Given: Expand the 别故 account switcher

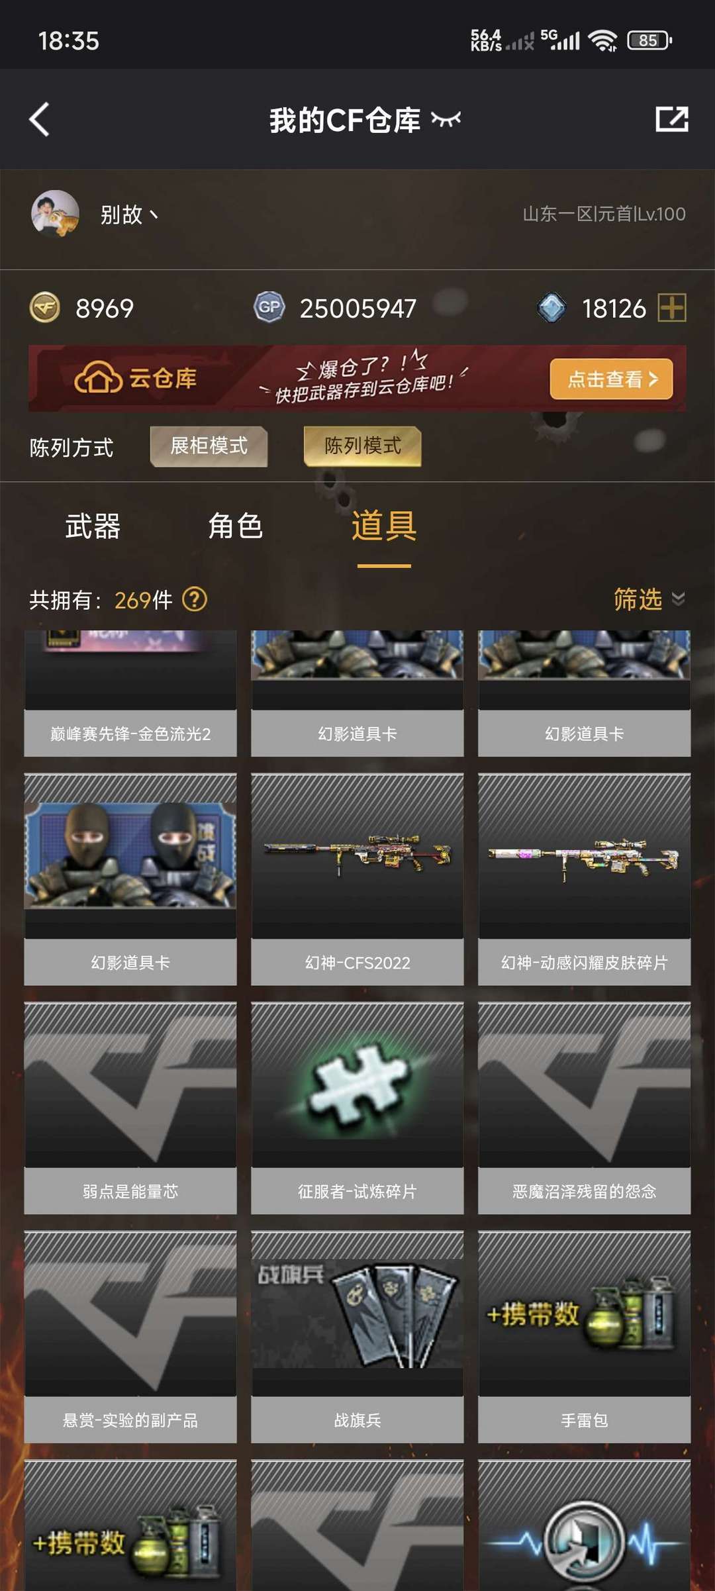Looking at the screenshot, I should pos(129,215).
